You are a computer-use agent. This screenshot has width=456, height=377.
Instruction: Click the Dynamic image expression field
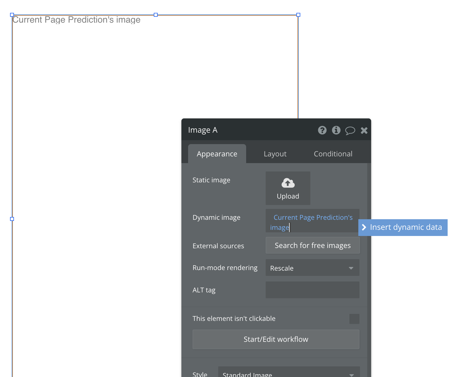pyautogui.click(x=312, y=221)
